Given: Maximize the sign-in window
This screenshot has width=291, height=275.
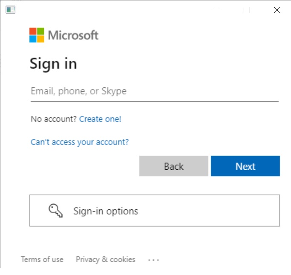Looking at the screenshot, I should pos(247,10).
